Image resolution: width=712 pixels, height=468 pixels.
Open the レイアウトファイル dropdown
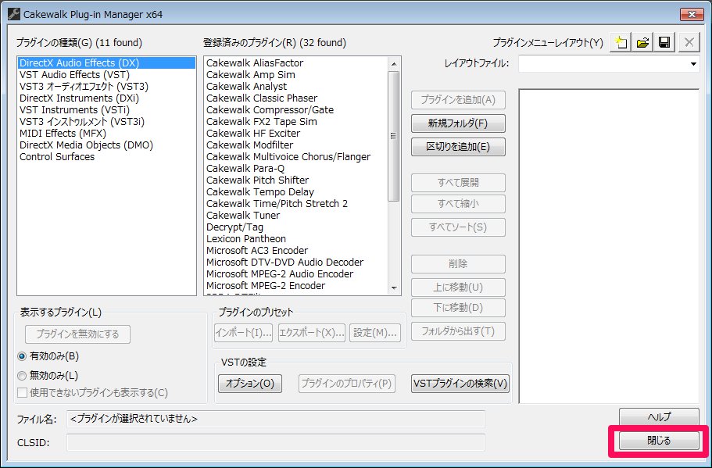click(693, 64)
